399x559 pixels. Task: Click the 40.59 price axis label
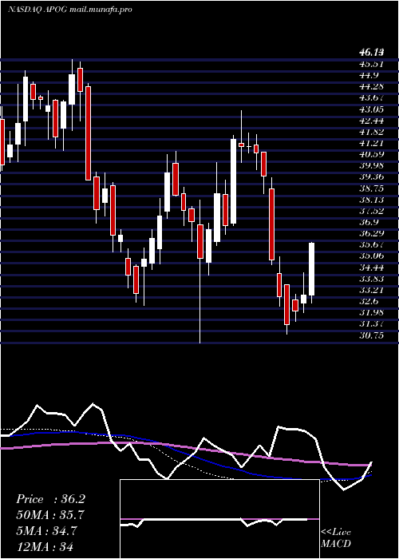372,154
